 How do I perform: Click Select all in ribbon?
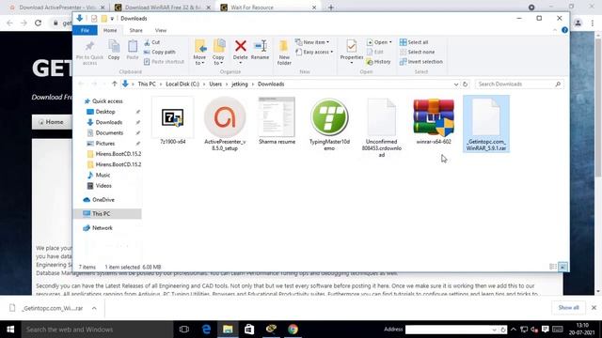(x=414, y=42)
